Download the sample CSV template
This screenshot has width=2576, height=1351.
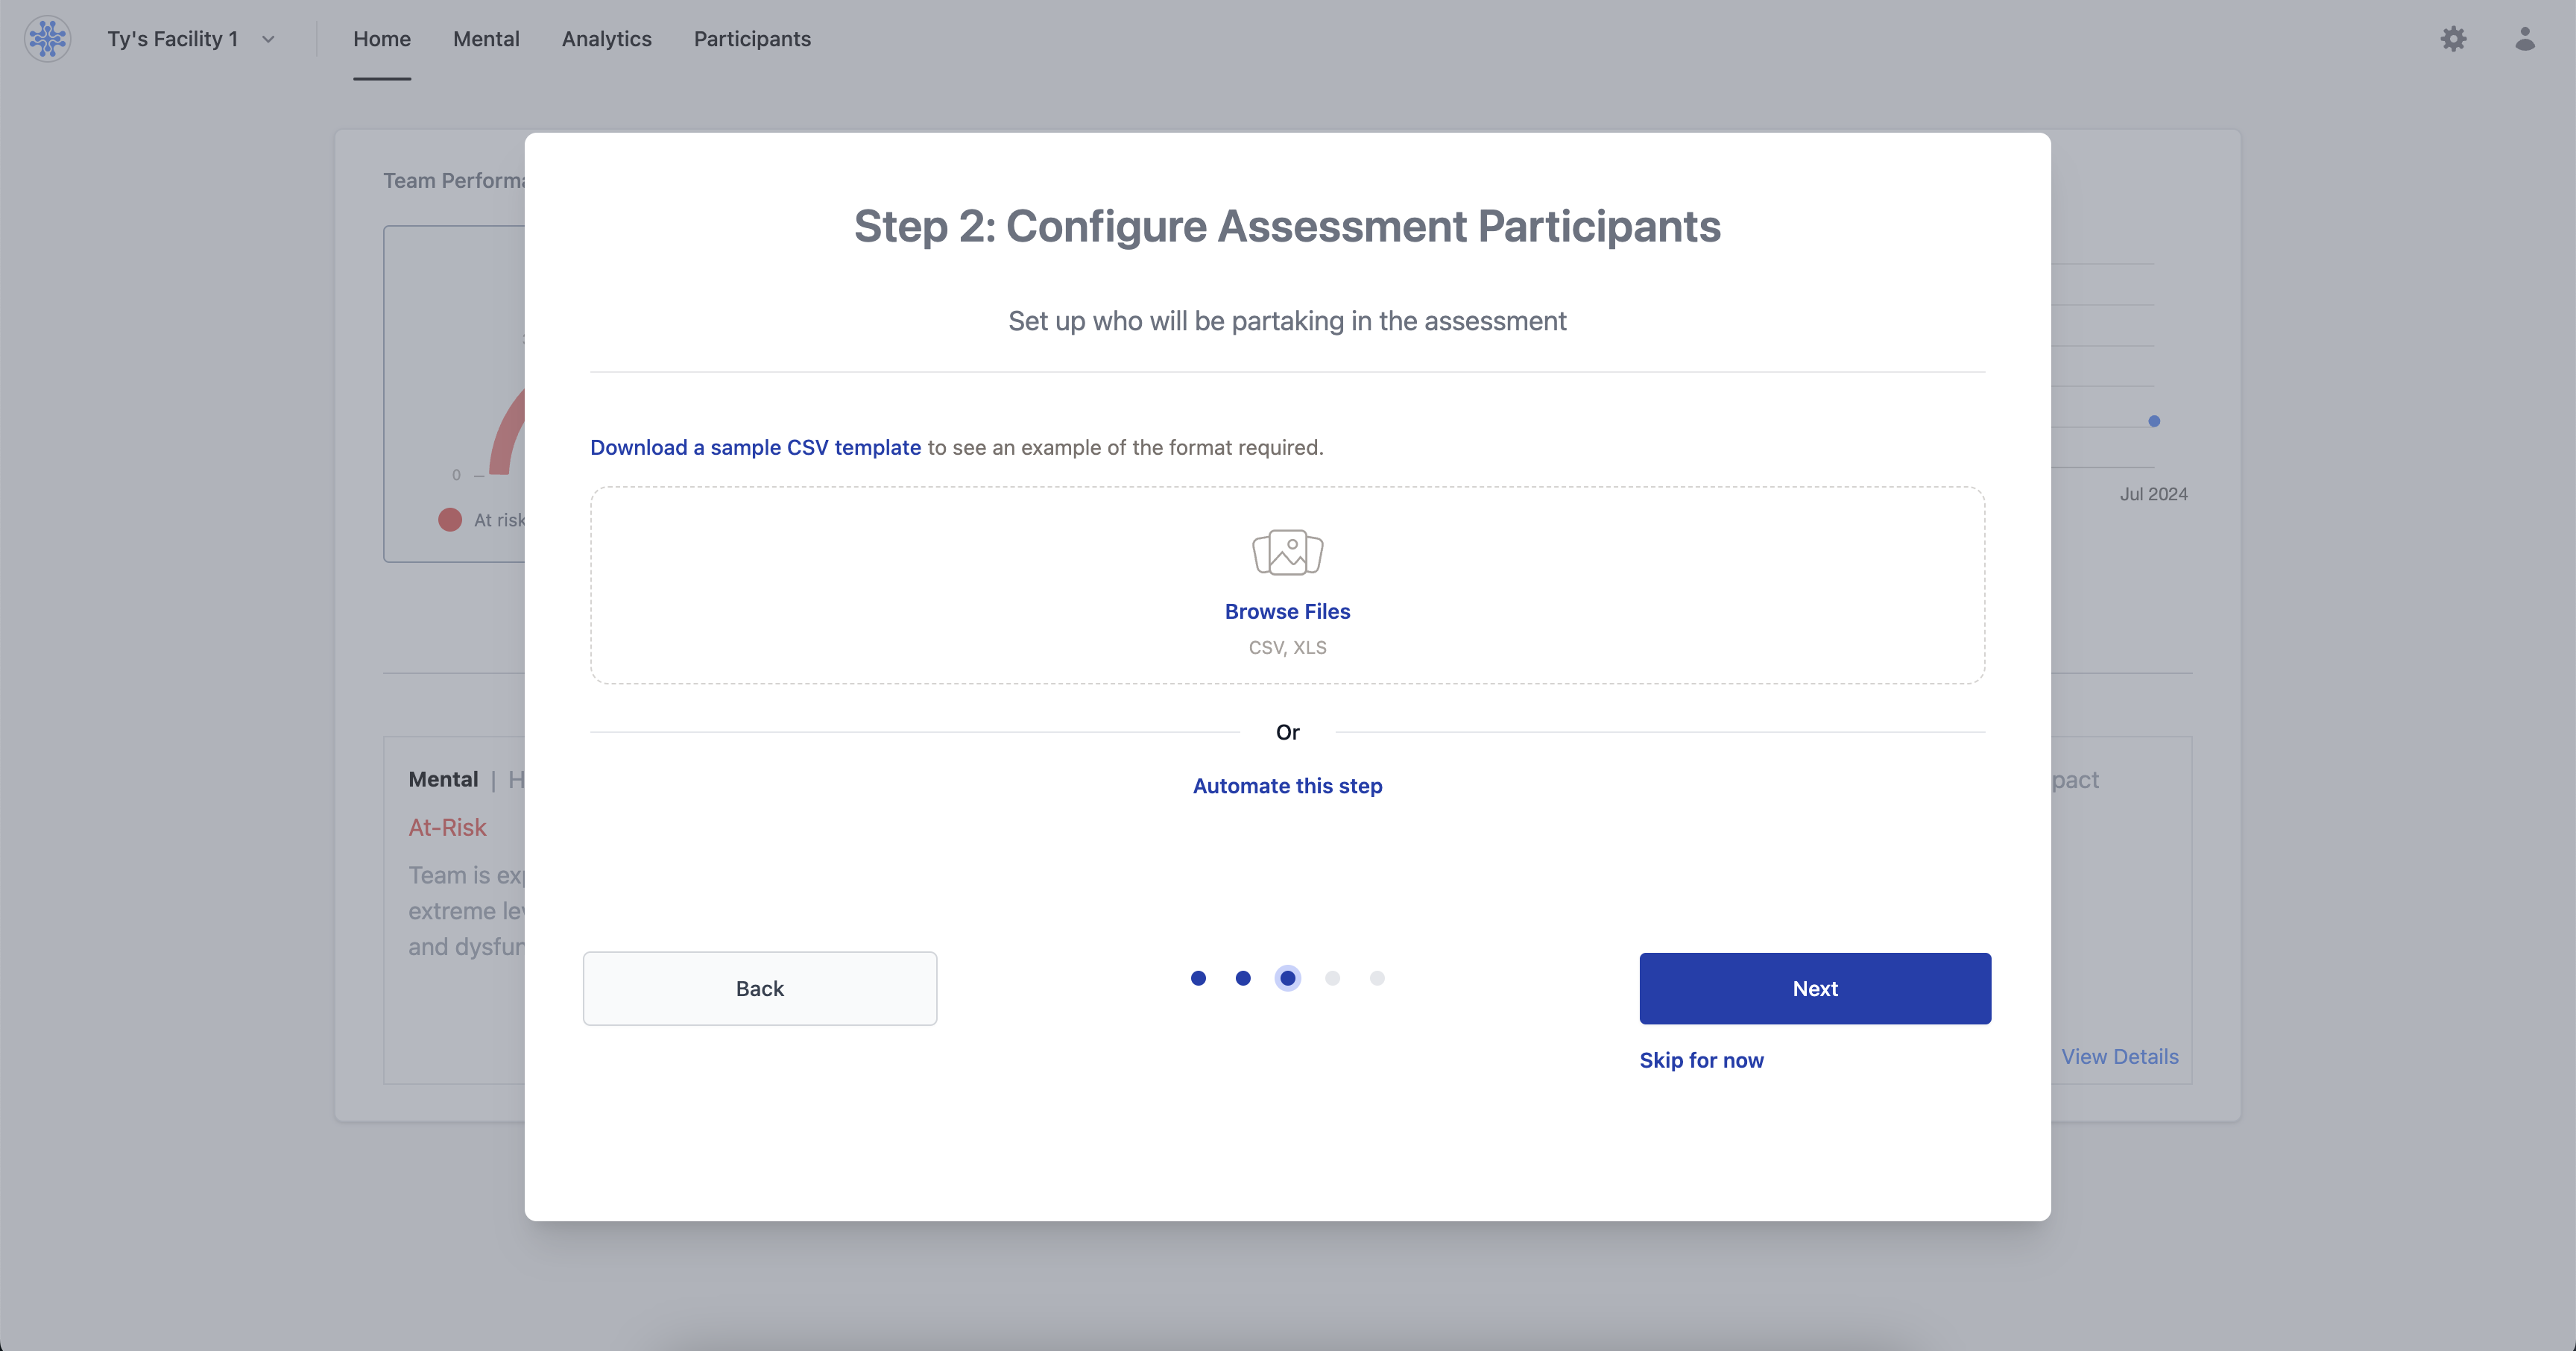tap(755, 447)
